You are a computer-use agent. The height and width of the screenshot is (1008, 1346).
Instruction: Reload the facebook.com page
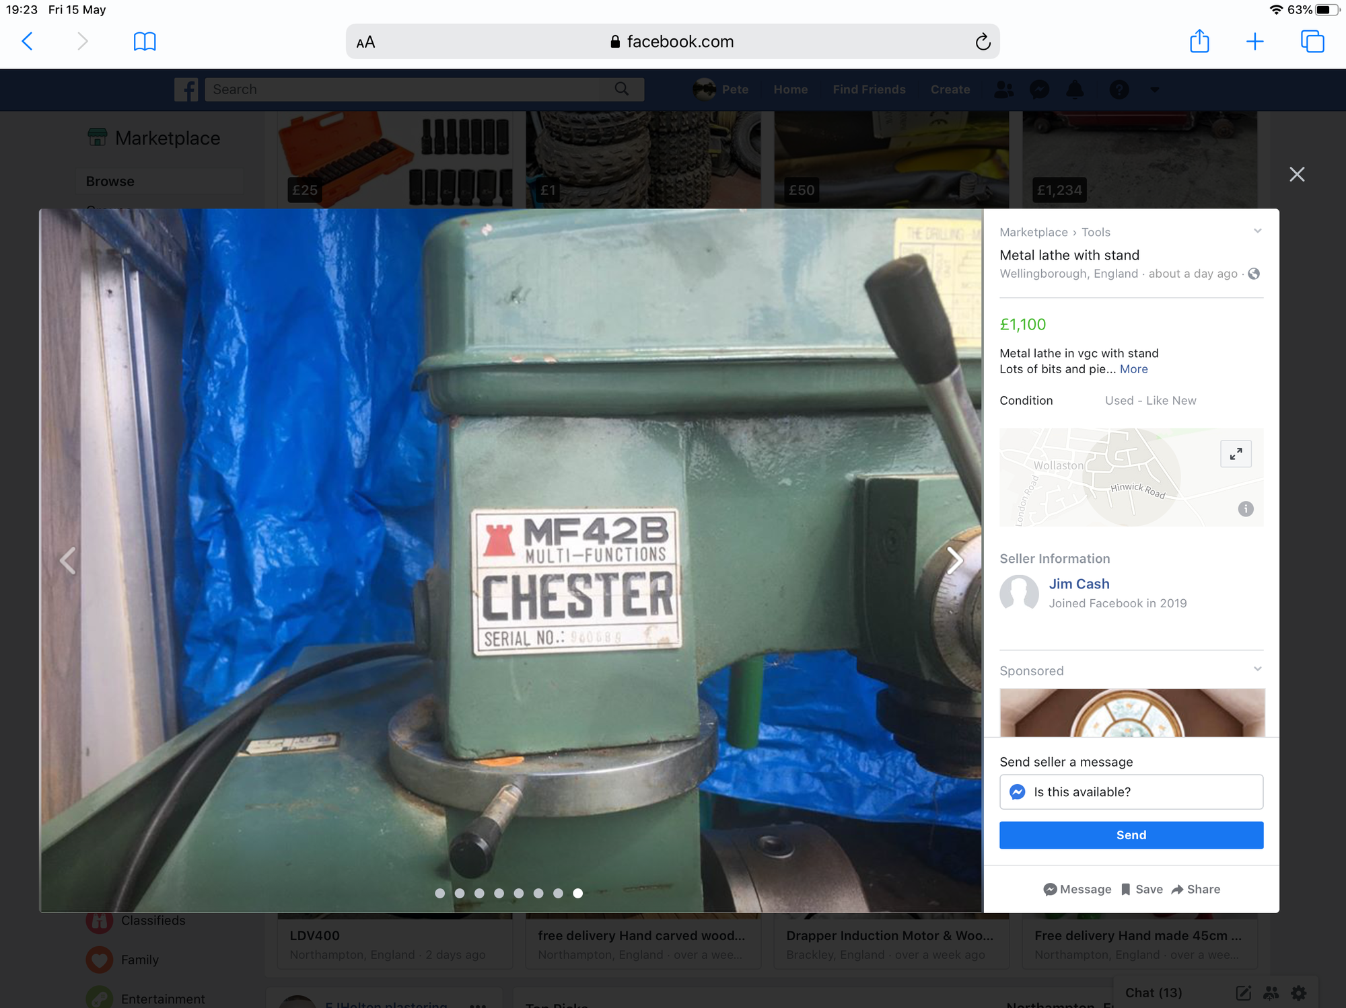click(983, 42)
